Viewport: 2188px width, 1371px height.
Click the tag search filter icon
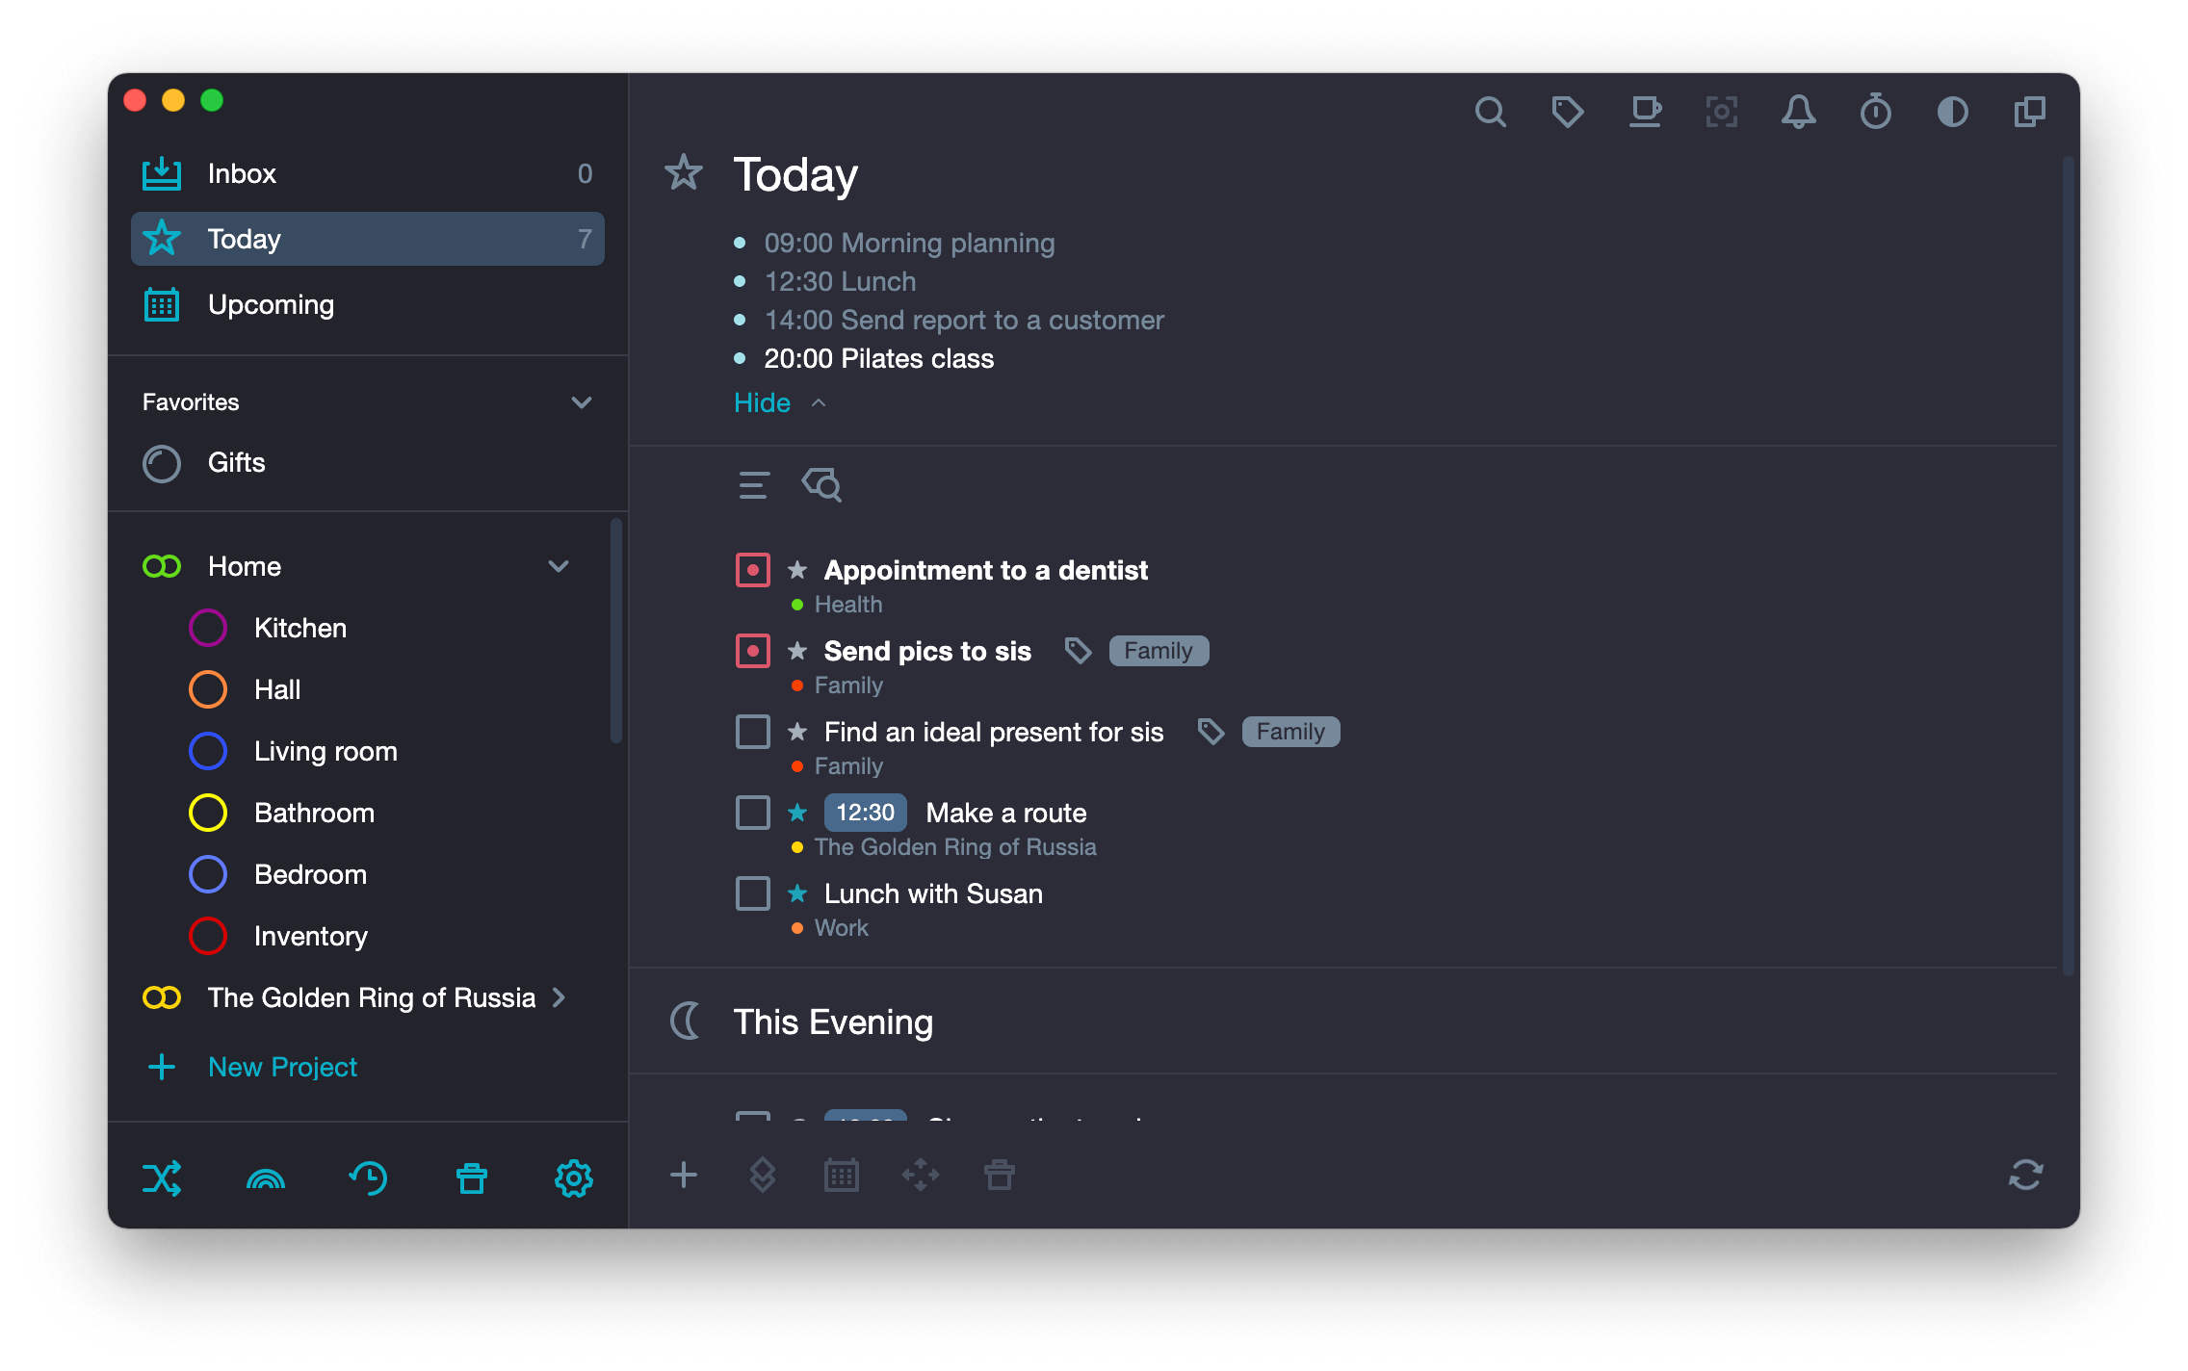[821, 485]
